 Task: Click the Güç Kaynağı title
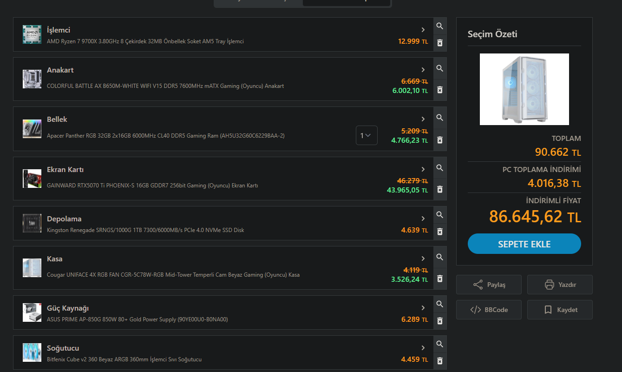point(68,308)
